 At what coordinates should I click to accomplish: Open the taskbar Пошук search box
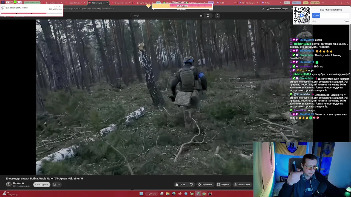(x=152, y=194)
